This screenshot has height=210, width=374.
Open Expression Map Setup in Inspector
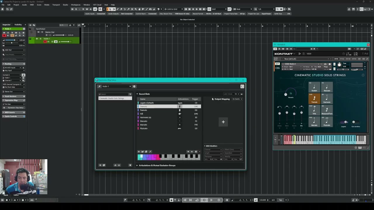15,108
